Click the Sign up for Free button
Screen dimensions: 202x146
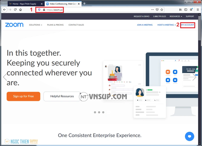[x=23, y=96]
